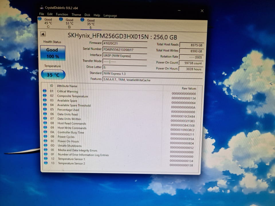The height and width of the screenshot is (206, 275).
Task: Click the previous disk arrow button
Action: (43, 34)
